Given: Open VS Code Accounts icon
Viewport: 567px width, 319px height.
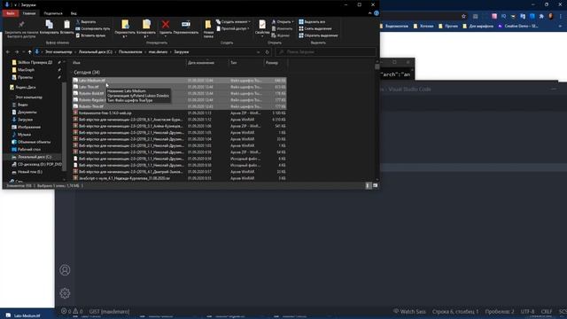Looking at the screenshot, I should [x=65, y=270].
